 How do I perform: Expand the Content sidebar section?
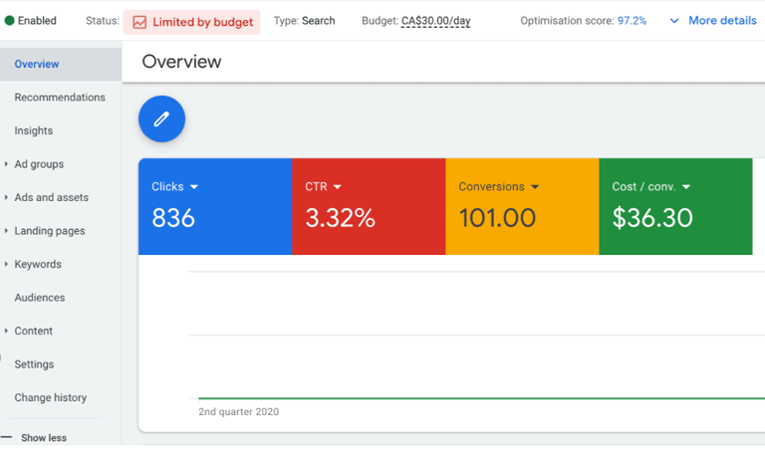pyautogui.click(x=6, y=331)
